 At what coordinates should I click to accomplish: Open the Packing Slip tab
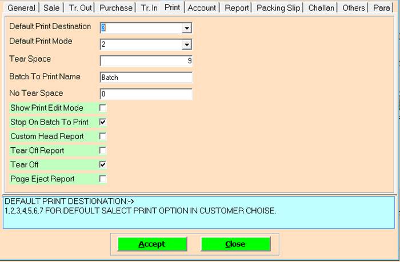[x=278, y=8]
